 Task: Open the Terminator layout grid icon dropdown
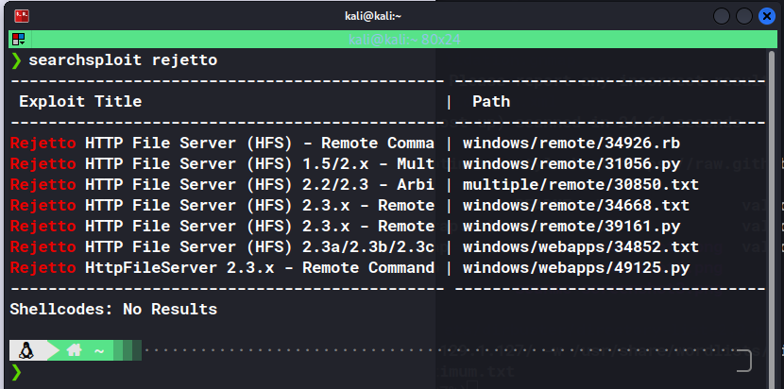pos(19,40)
